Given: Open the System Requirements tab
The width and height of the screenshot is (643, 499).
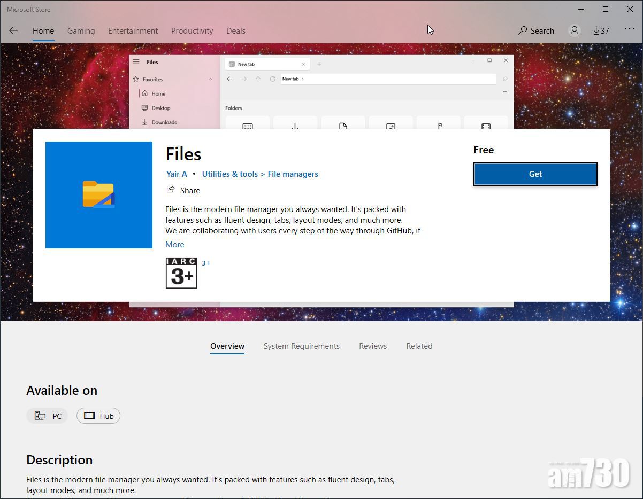Looking at the screenshot, I should pos(301,346).
